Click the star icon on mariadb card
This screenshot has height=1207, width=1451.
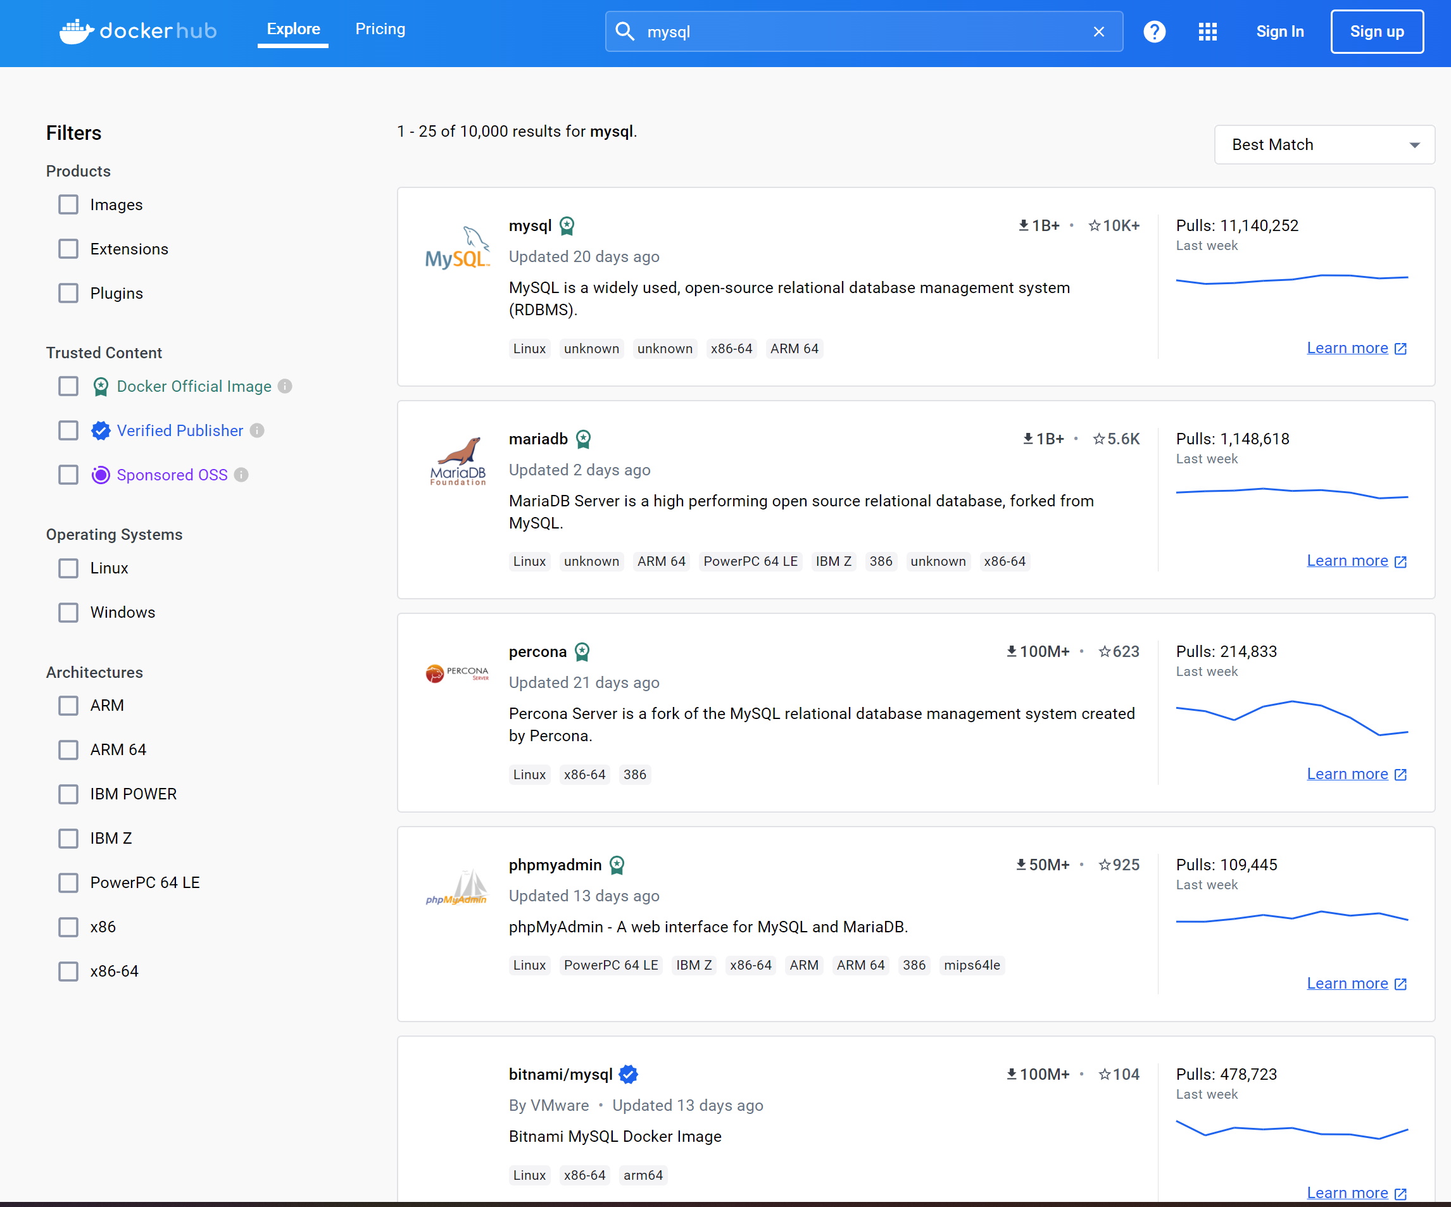click(x=1098, y=439)
